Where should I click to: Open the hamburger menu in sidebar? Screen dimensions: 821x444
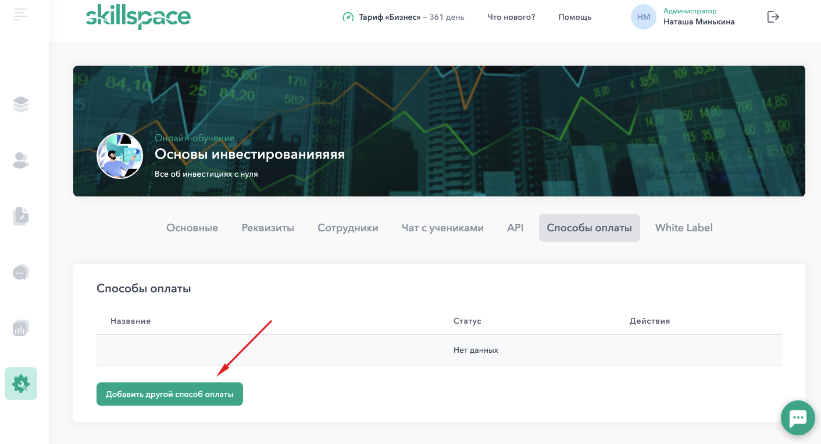(x=21, y=15)
